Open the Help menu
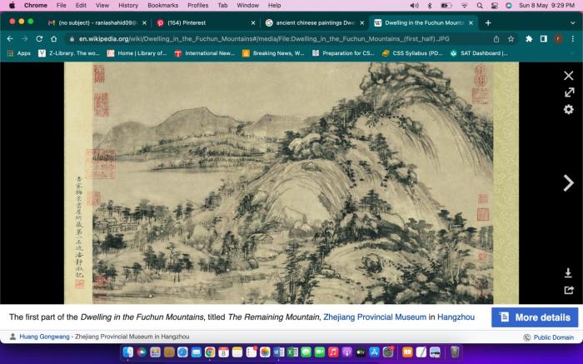This screenshot has height=364, width=583. [274, 5]
